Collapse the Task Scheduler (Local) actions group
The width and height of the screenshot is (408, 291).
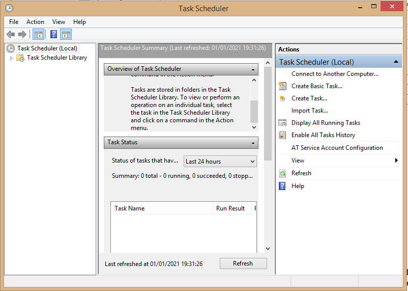click(x=396, y=62)
